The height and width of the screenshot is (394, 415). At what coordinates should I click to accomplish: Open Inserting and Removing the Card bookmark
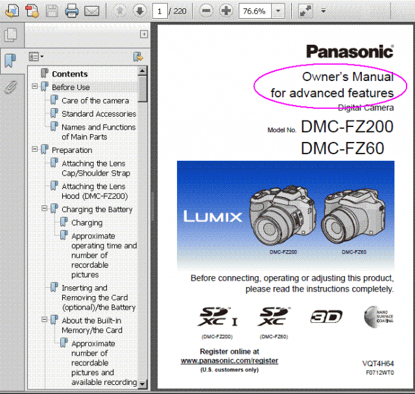coord(99,297)
